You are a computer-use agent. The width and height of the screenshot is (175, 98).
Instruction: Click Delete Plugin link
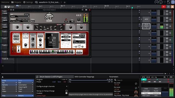pyautogui.click(x=41, y=96)
